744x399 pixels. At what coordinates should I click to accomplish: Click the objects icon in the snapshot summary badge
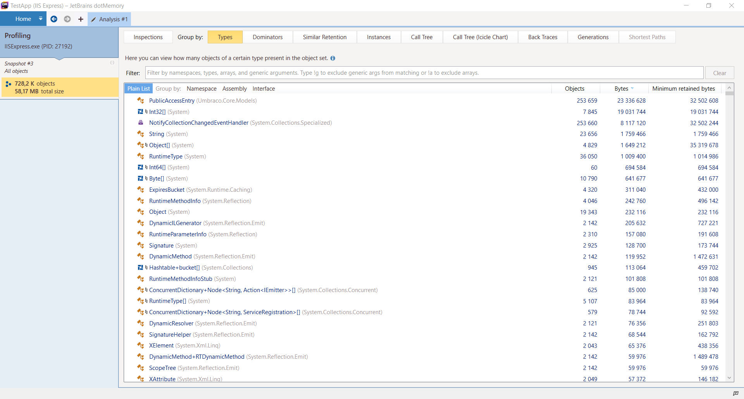point(9,84)
